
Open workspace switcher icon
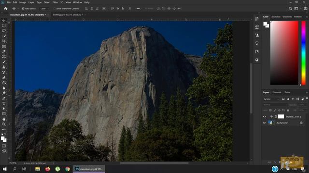coord(296,9)
